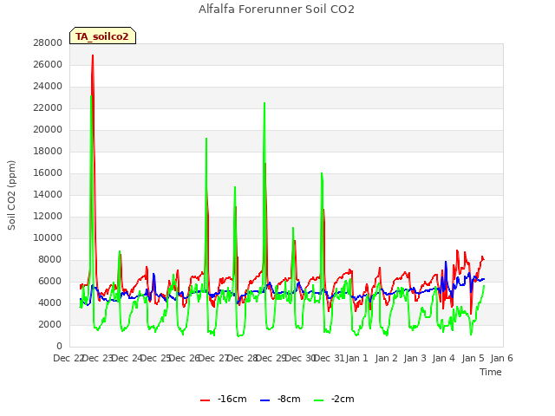Click the 26000 y-axis tick label
This screenshot has height=416, width=555.
pos(48,65)
